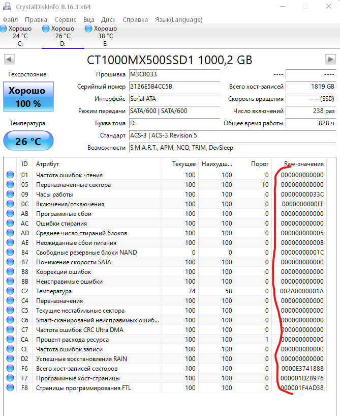Click status orb for attribute C7 row
340x416 pixels.
click(10, 330)
